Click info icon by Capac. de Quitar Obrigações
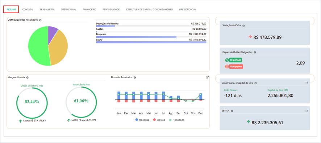Viewport: 321px width, 143px height. (x=255, y=52)
